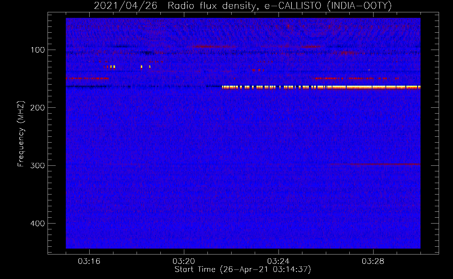Click the 03:24 time tick label

click(x=278, y=261)
